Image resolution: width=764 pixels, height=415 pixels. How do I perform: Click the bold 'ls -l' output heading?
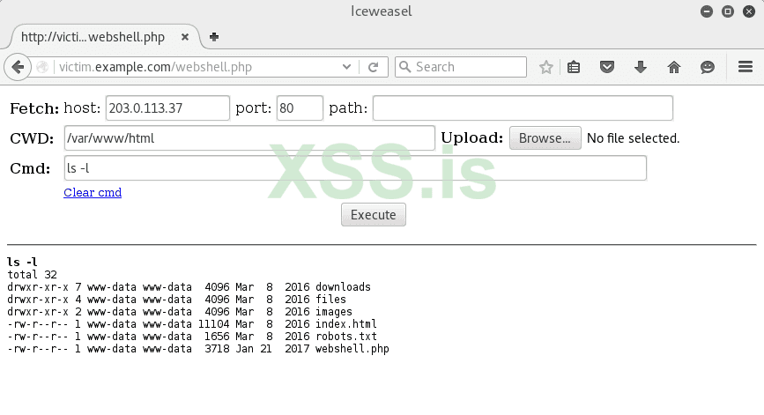click(22, 262)
